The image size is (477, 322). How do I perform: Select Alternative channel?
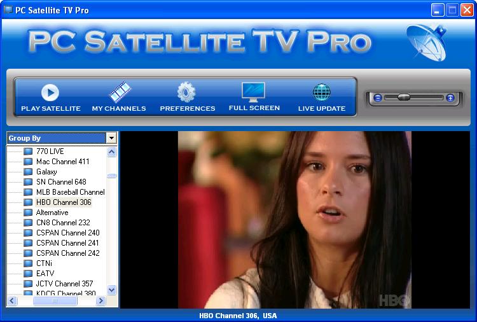point(52,213)
